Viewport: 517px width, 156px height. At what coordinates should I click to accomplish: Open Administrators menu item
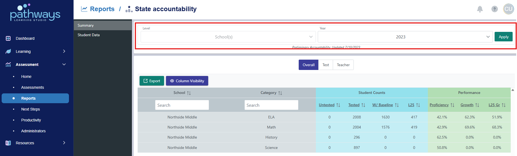[x=33, y=131]
